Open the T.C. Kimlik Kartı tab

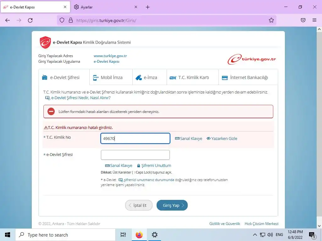pyautogui.click(x=193, y=78)
